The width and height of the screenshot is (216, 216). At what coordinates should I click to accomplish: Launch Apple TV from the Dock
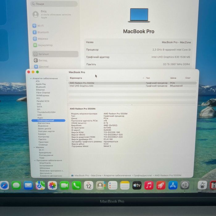click(x=137, y=185)
